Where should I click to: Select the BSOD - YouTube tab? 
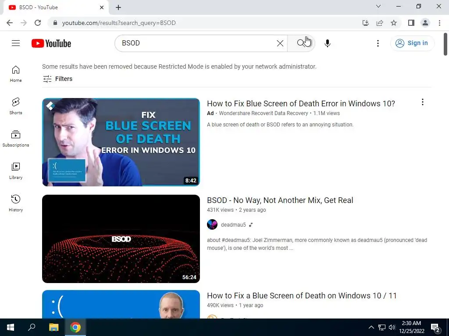click(56, 7)
